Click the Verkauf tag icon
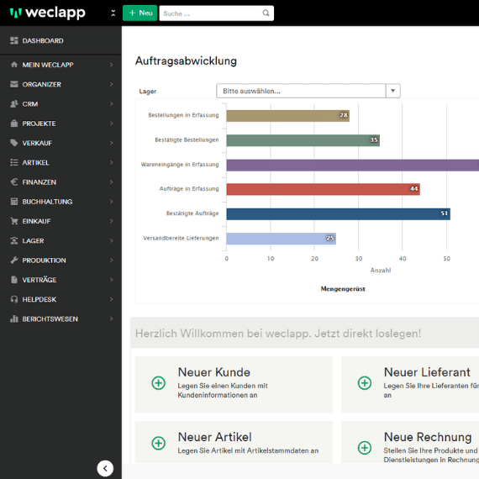This screenshot has height=479, width=479. (x=14, y=143)
